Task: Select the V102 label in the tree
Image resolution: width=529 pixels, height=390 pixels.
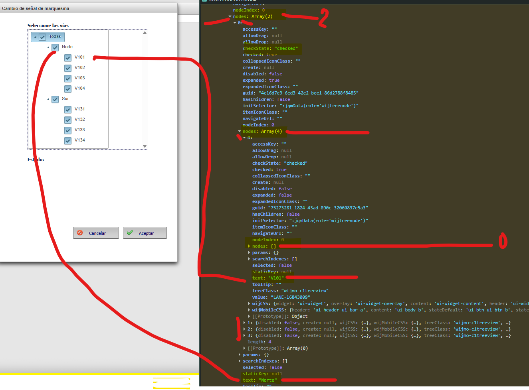Action: pyautogui.click(x=79, y=68)
